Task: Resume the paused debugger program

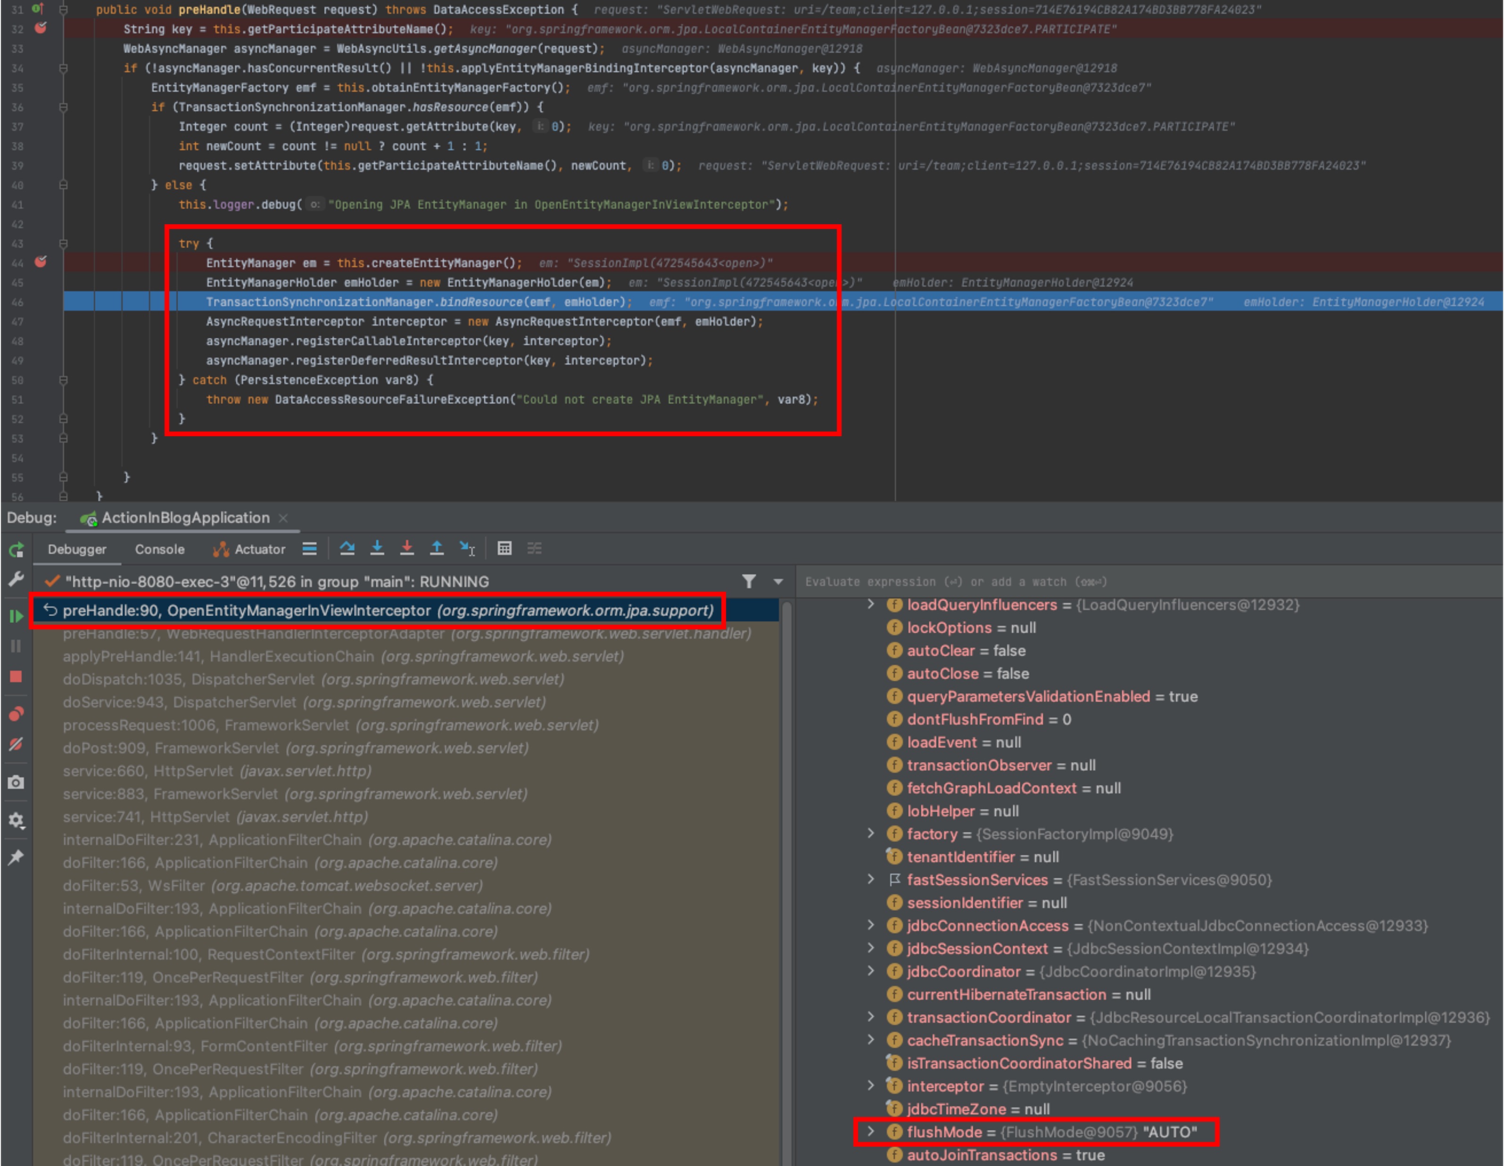Action: tap(17, 617)
